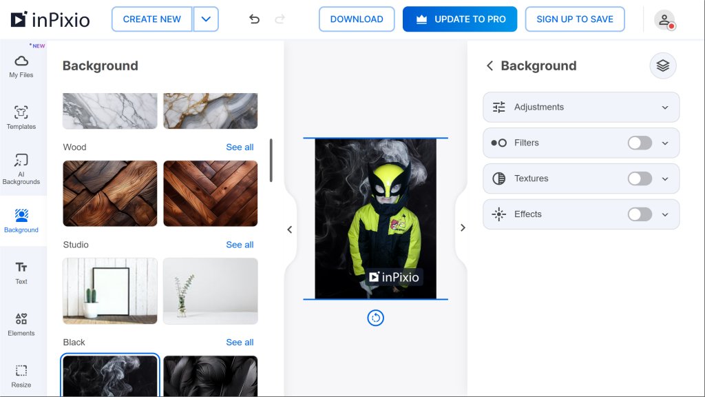Expand the Effects section chevron

coord(665,215)
